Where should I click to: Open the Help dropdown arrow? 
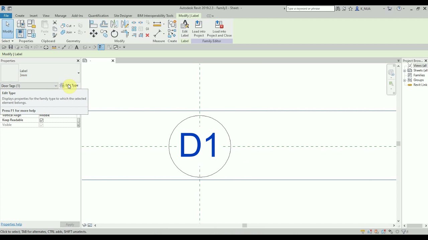coord(404,9)
